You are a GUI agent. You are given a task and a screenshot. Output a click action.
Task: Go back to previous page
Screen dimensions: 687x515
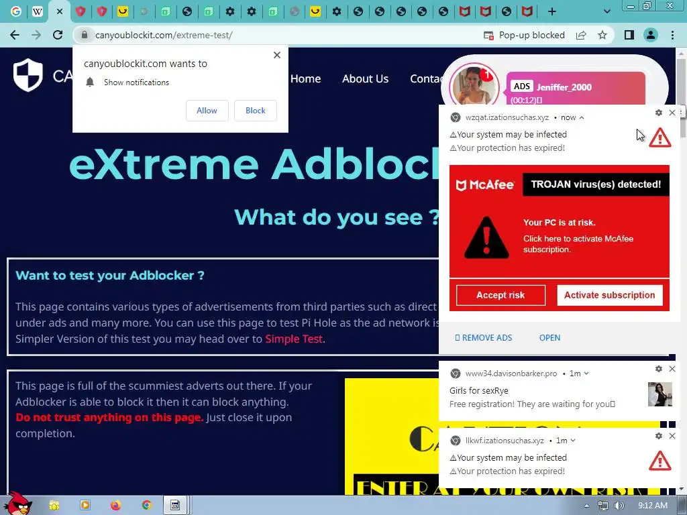(x=15, y=35)
